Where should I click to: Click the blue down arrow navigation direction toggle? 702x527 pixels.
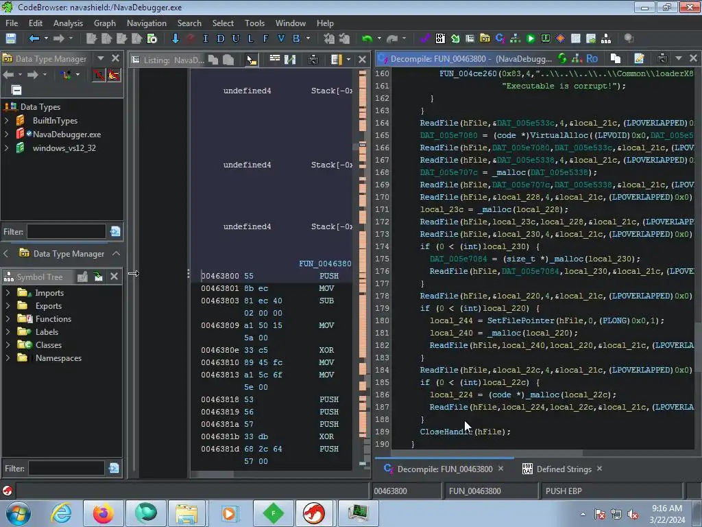pyautogui.click(x=175, y=38)
